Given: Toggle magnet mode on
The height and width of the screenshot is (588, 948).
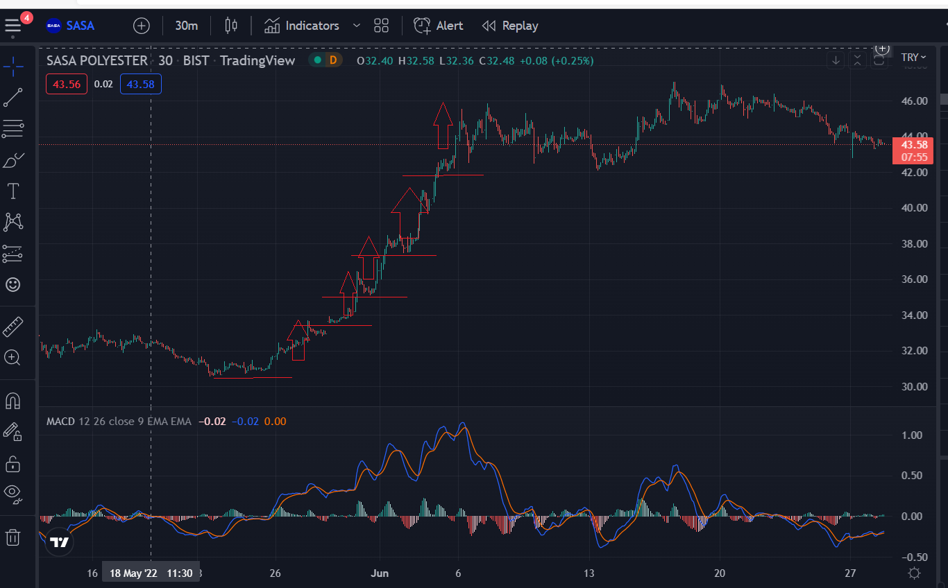Looking at the screenshot, I should point(12,401).
